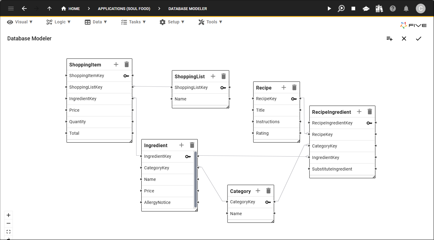Run the application with play icon
Screen dimensions: 434x240
[329, 8]
